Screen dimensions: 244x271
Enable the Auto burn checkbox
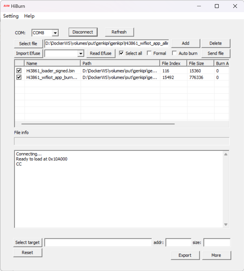tap(174, 53)
